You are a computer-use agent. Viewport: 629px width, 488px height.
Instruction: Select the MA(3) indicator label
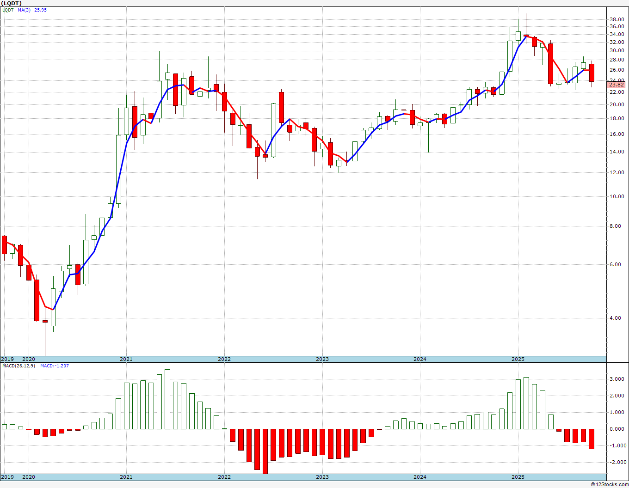pos(24,10)
